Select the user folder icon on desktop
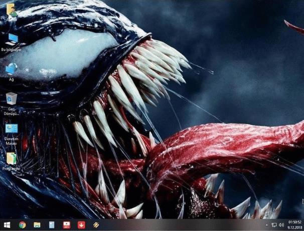This screenshot has width=304, height=231. [11, 10]
